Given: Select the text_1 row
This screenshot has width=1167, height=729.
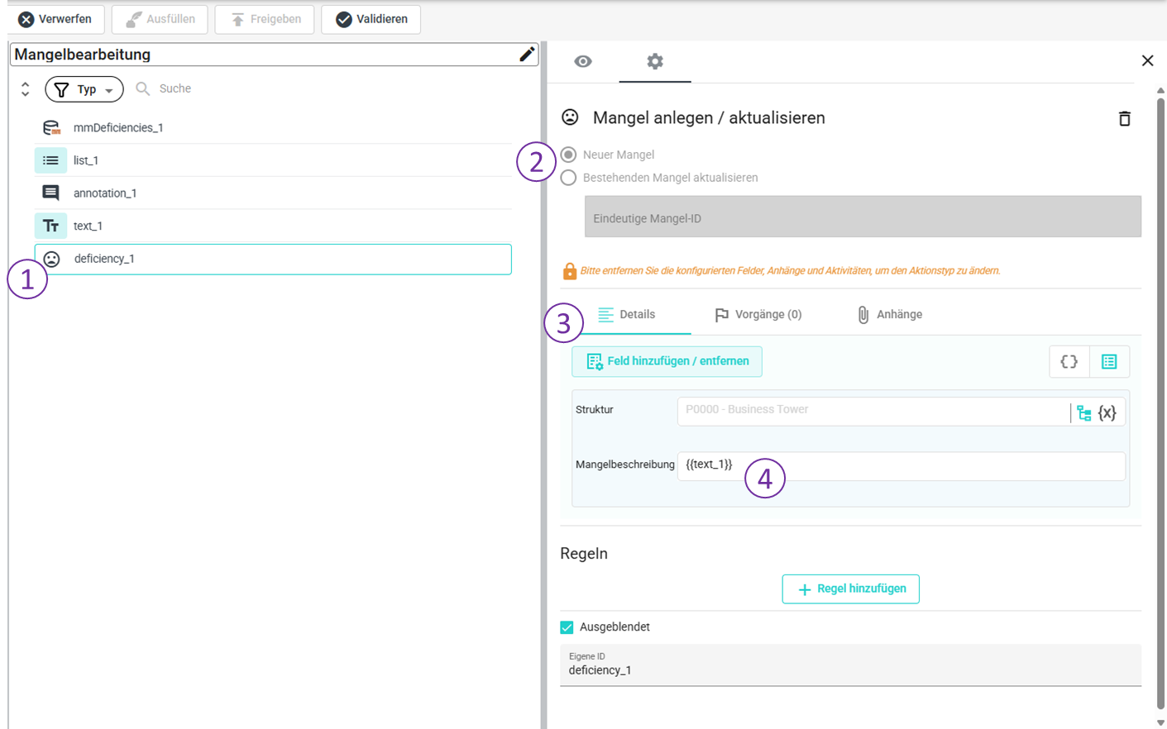Looking at the screenshot, I should click(273, 226).
